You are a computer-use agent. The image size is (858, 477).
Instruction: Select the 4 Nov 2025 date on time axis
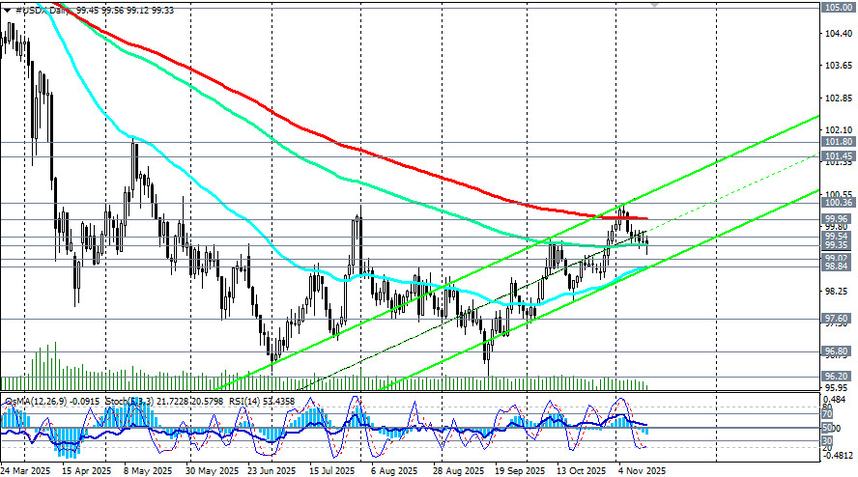[643, 471]
